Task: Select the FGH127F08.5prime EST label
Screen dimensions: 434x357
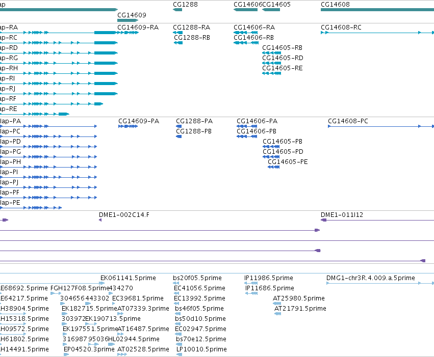Action: point(80,288)
